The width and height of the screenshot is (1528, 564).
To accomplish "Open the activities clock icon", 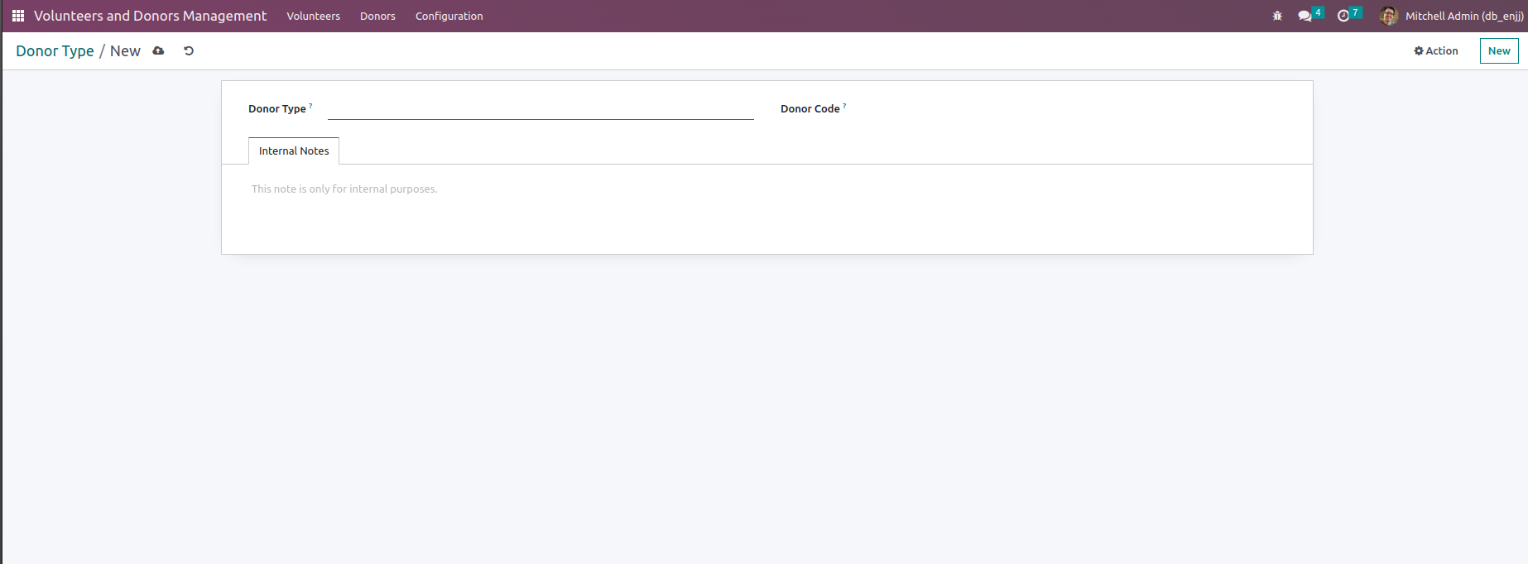I will [x=1343, y=16].
